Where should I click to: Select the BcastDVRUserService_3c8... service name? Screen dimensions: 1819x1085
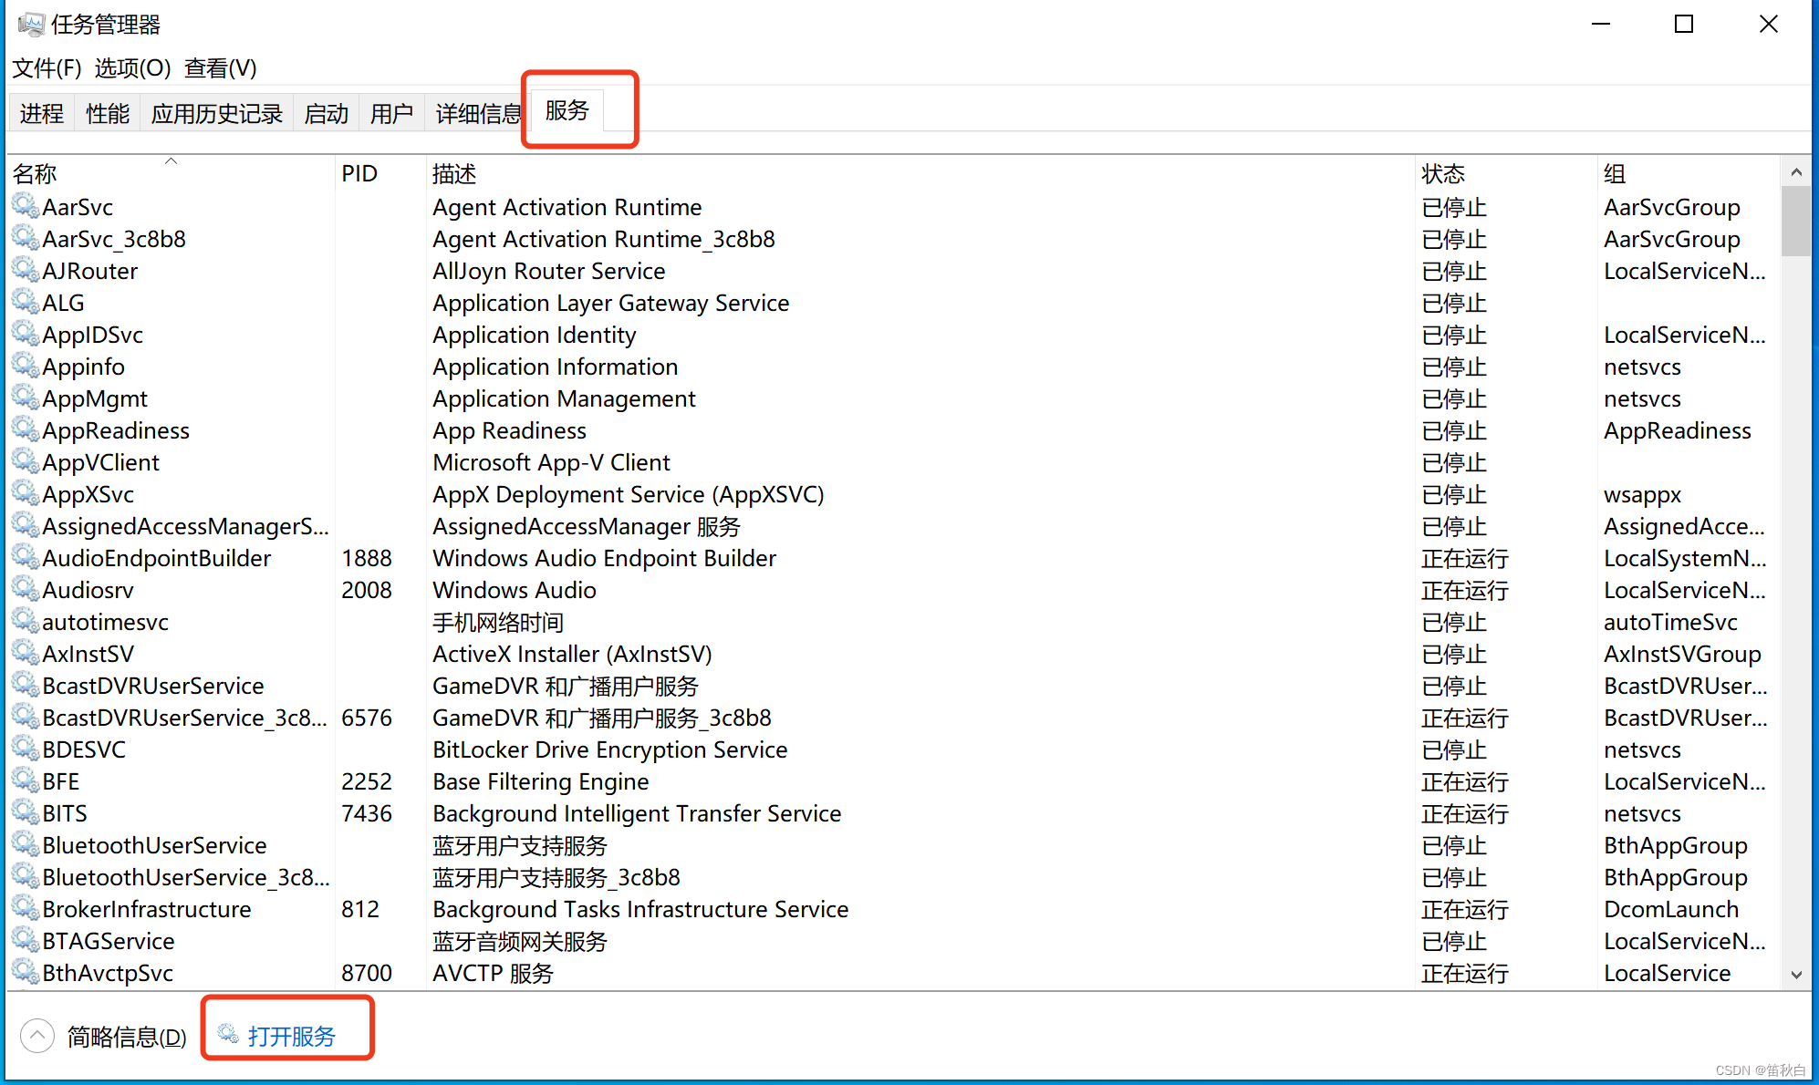(184, 718)
